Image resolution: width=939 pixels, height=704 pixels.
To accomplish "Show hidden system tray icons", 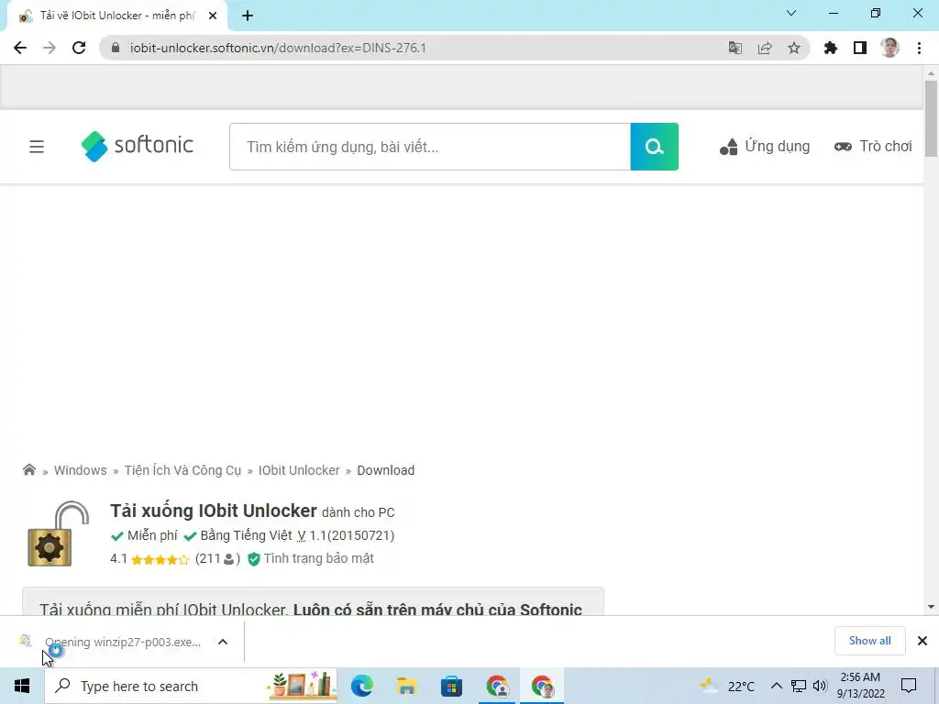I will point(776,686).
